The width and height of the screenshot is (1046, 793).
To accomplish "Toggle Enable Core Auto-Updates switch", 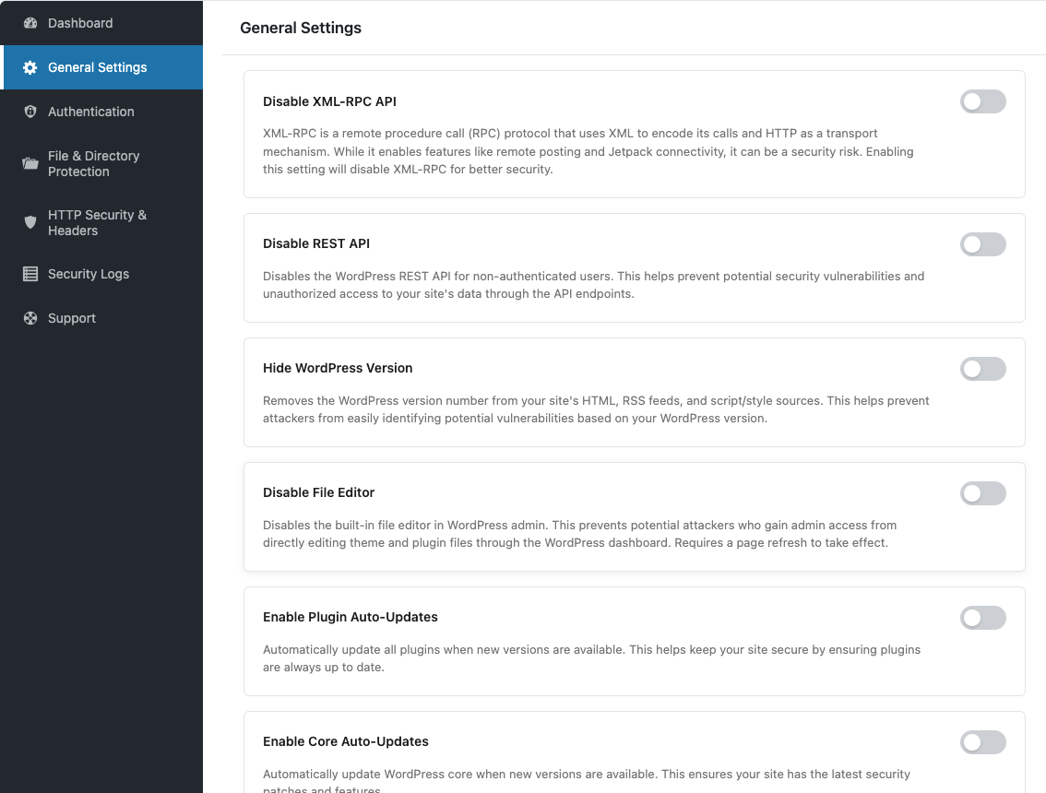I will (982, 742).
